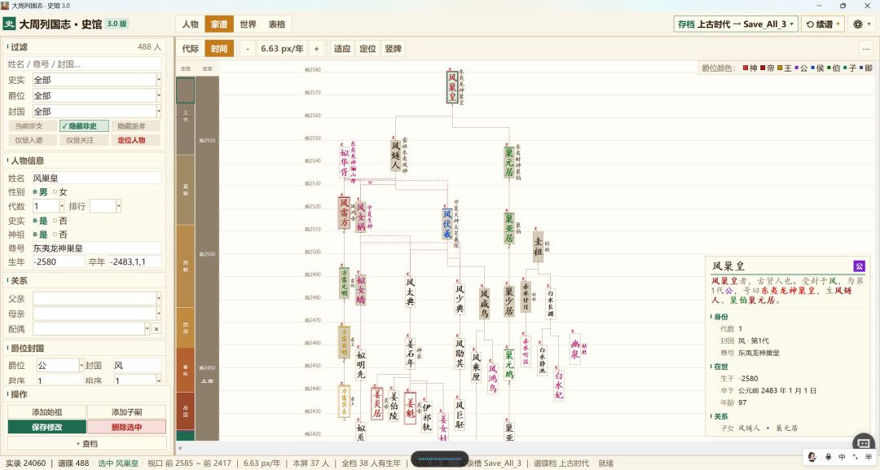Select the 白水妃 node in the tree
This screenshot has height=470, width=880.
(x=558, y=384)
